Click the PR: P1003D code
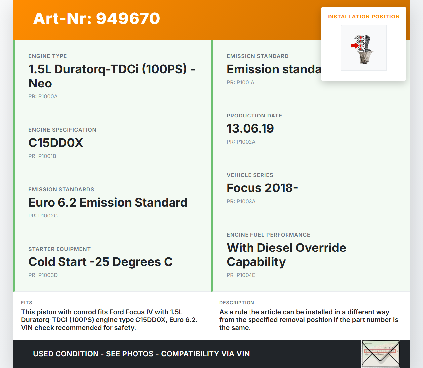Image resolution: width=423 pixels, height=368 pixels. pos(43,275)
